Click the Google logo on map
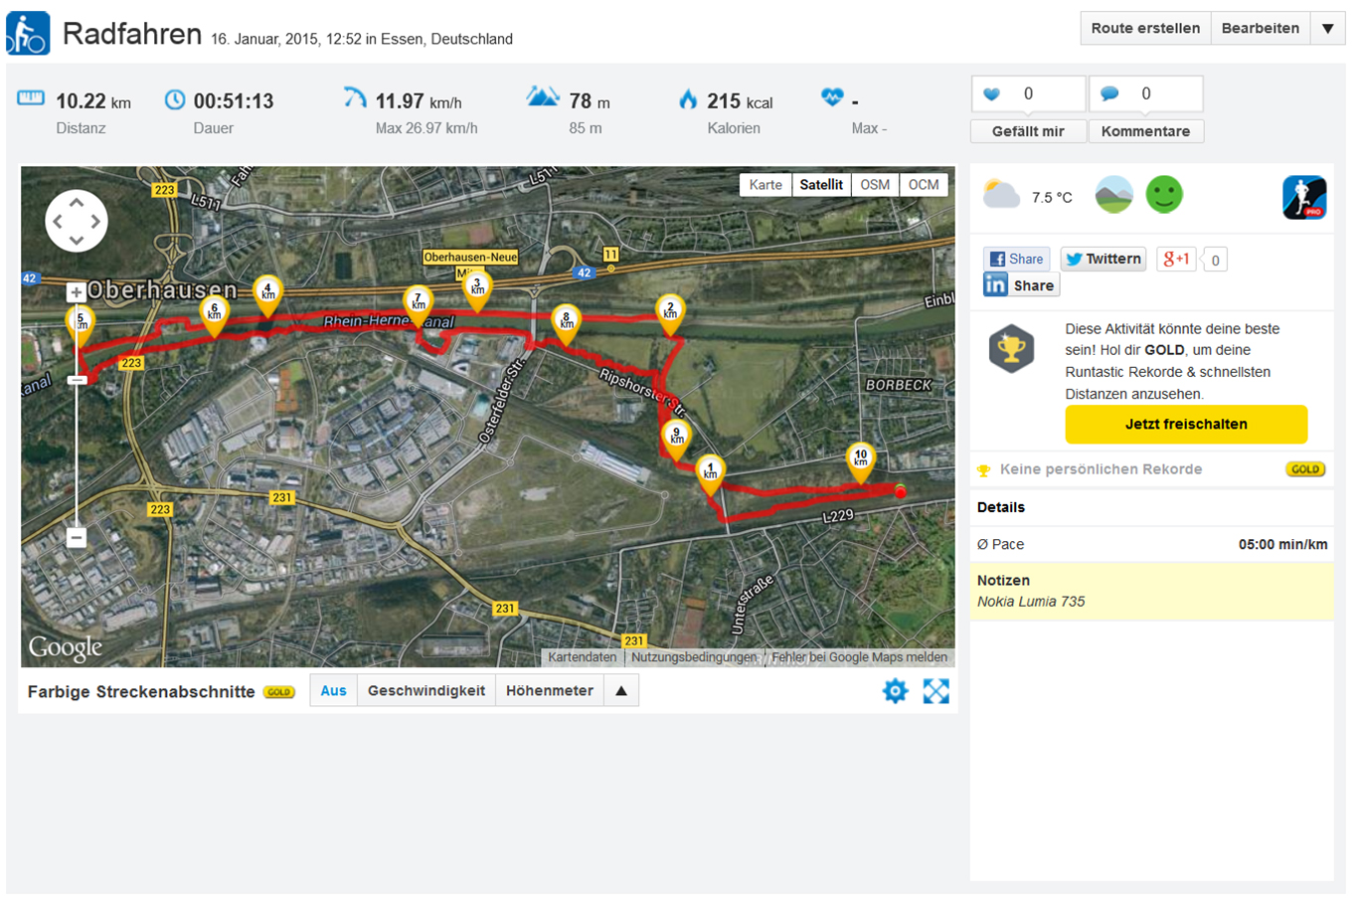 (x=66, y=647)
